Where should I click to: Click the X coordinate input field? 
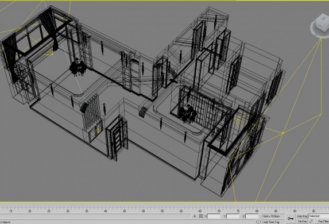pos(214,216)
